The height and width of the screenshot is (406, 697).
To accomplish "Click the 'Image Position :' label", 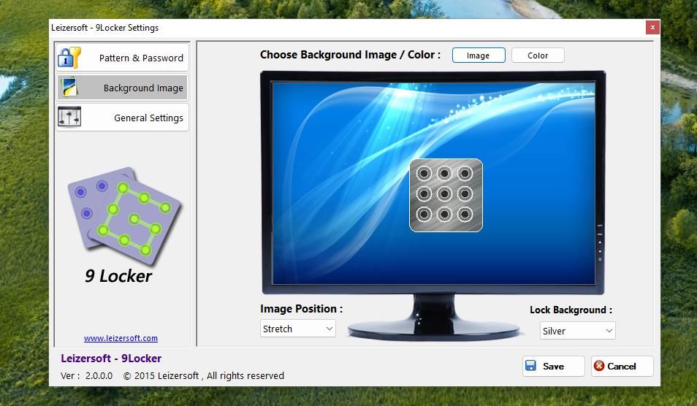I will tap(302, 309).
